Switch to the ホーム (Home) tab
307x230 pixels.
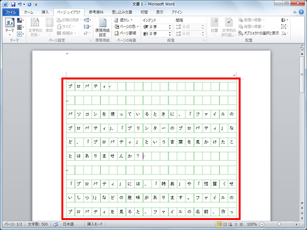(29, 12)
